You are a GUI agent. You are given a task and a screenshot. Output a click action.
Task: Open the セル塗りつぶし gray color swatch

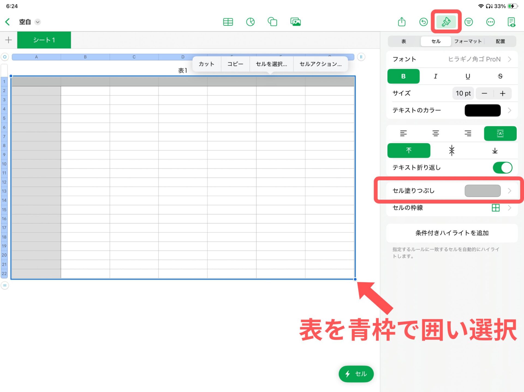482,191
